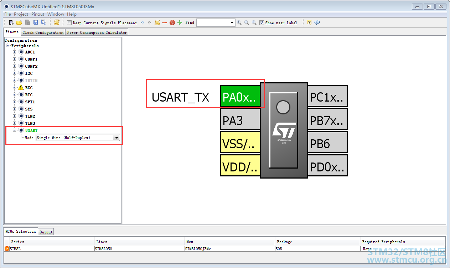Screen dimensions: 450x268
Task: Uncheck the Show user Label checkbox
Action: pos(262,22)
